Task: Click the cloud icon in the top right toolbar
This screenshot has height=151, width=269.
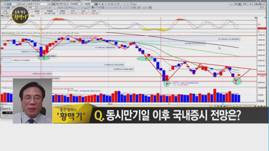Action: (232, 4)
